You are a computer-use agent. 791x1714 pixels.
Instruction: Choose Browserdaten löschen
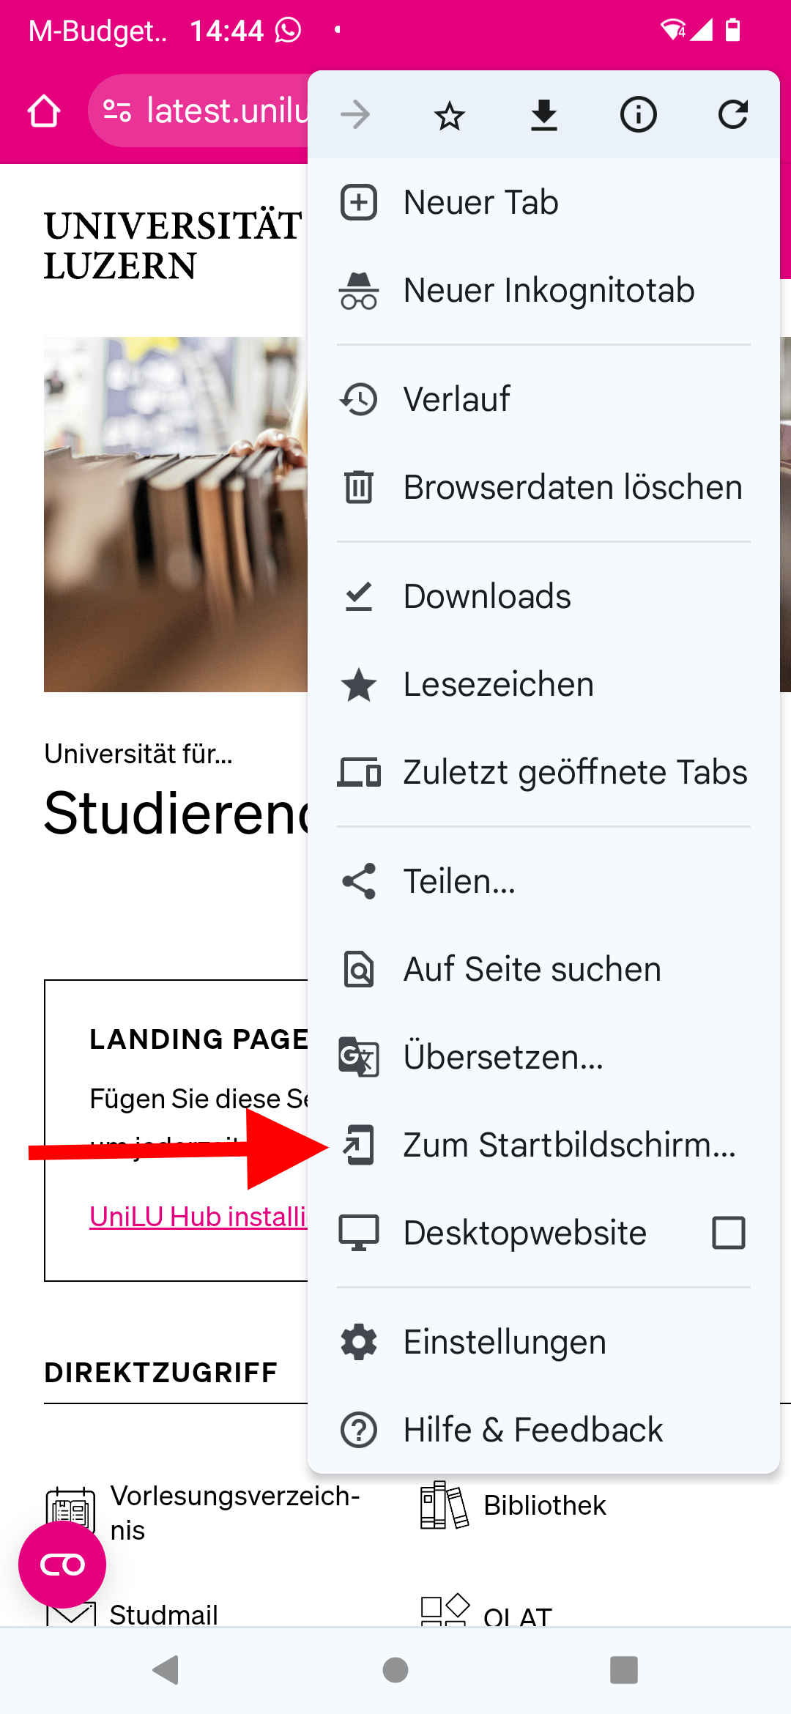543,487
